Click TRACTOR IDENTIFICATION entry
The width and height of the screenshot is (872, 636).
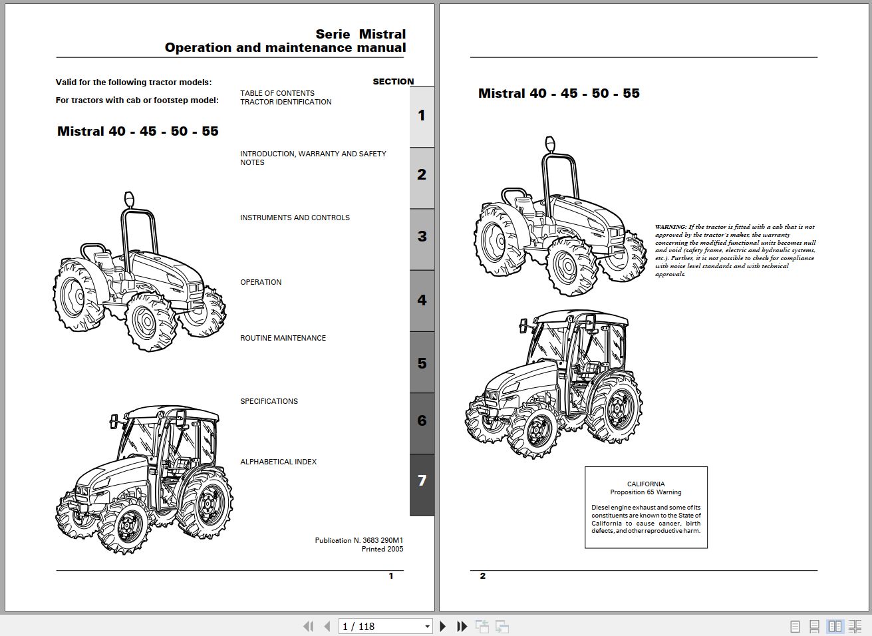tap(286, 102)
